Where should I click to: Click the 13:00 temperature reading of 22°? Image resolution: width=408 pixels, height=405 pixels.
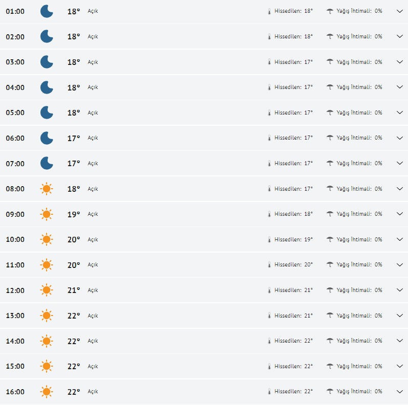[x=74, y=316]
